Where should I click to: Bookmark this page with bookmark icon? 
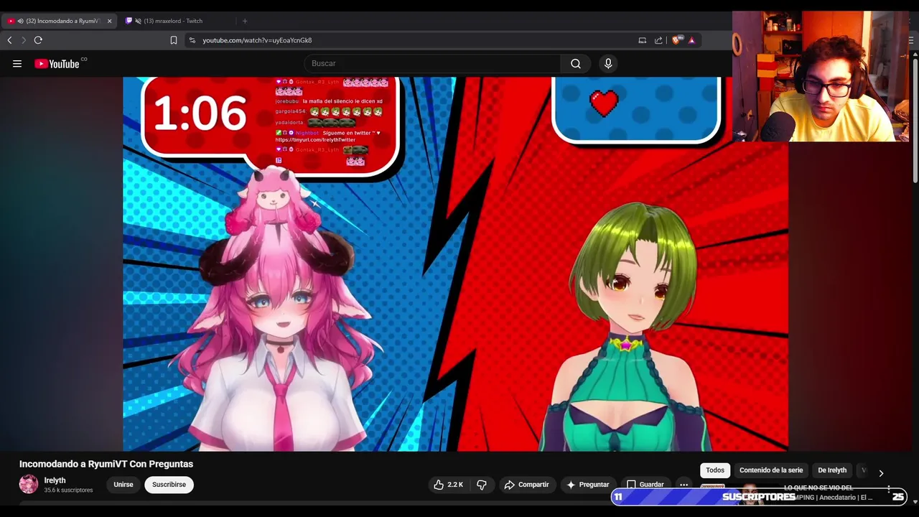tap(174, 40)
